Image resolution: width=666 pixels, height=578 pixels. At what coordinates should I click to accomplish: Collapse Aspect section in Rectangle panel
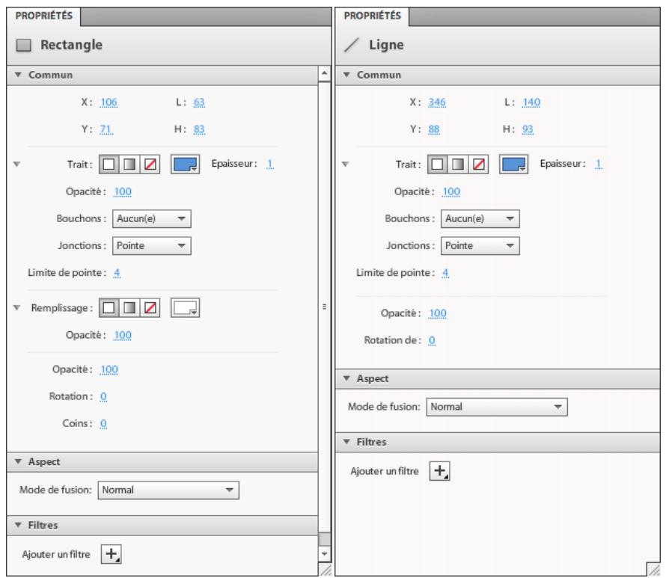click(x=18, y=461)
